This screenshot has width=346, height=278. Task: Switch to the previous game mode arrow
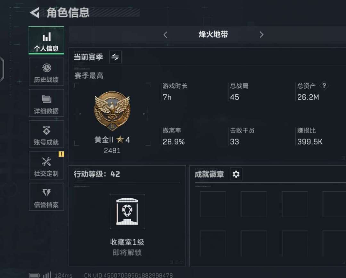166,35
